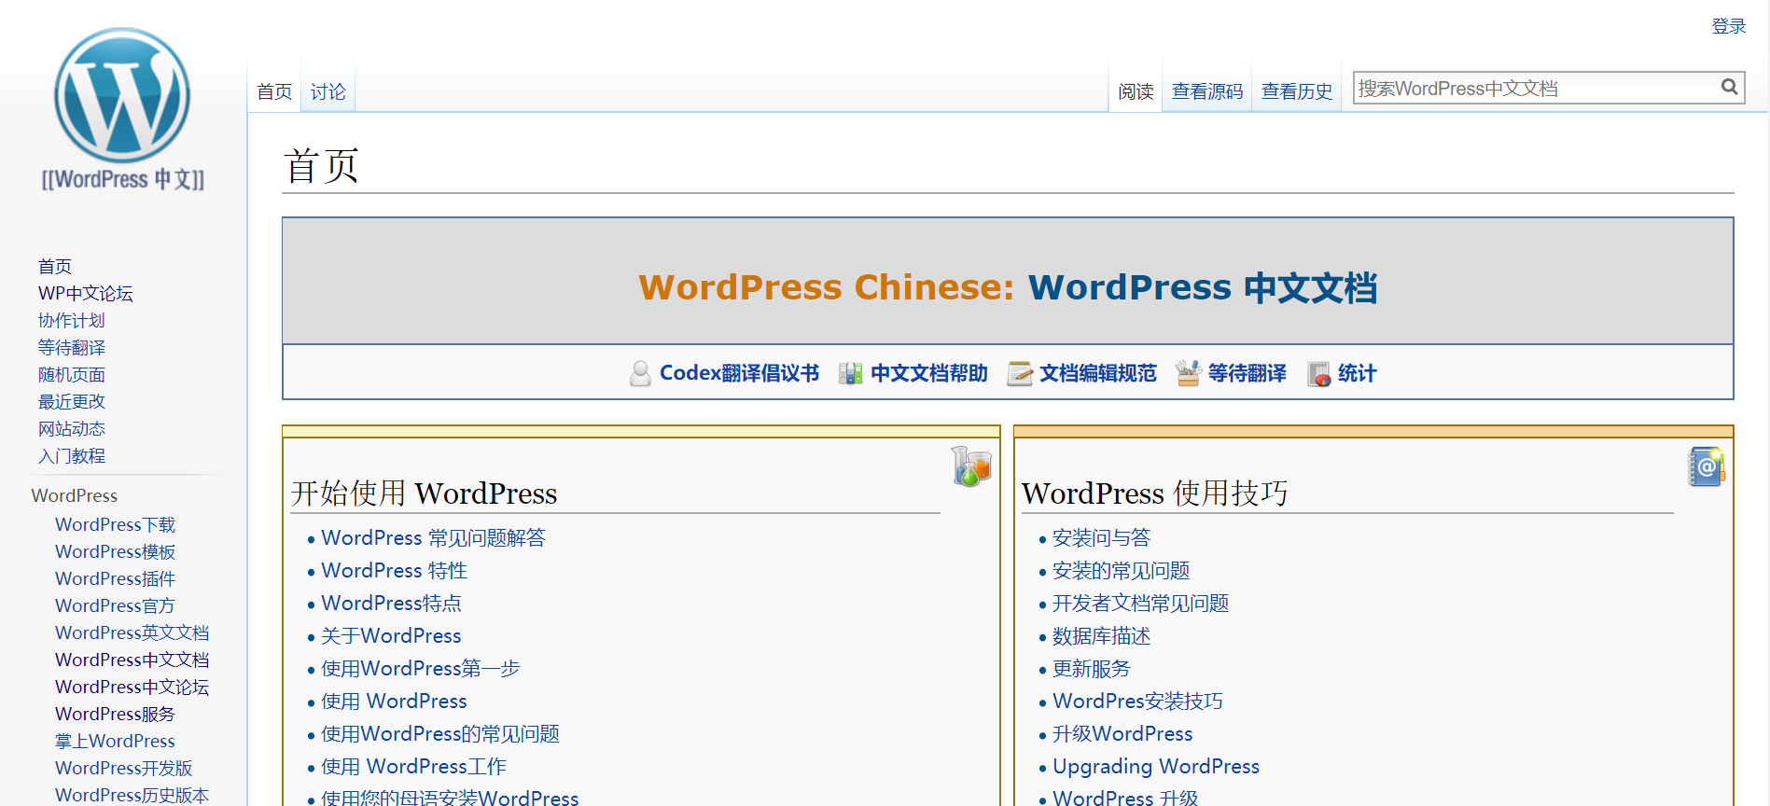Open 安装的常见问题 link
This screenshot has height=806, width=1770.
tap(1122, 571)
